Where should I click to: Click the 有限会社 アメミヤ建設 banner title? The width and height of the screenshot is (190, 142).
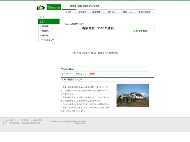(98, 28)
